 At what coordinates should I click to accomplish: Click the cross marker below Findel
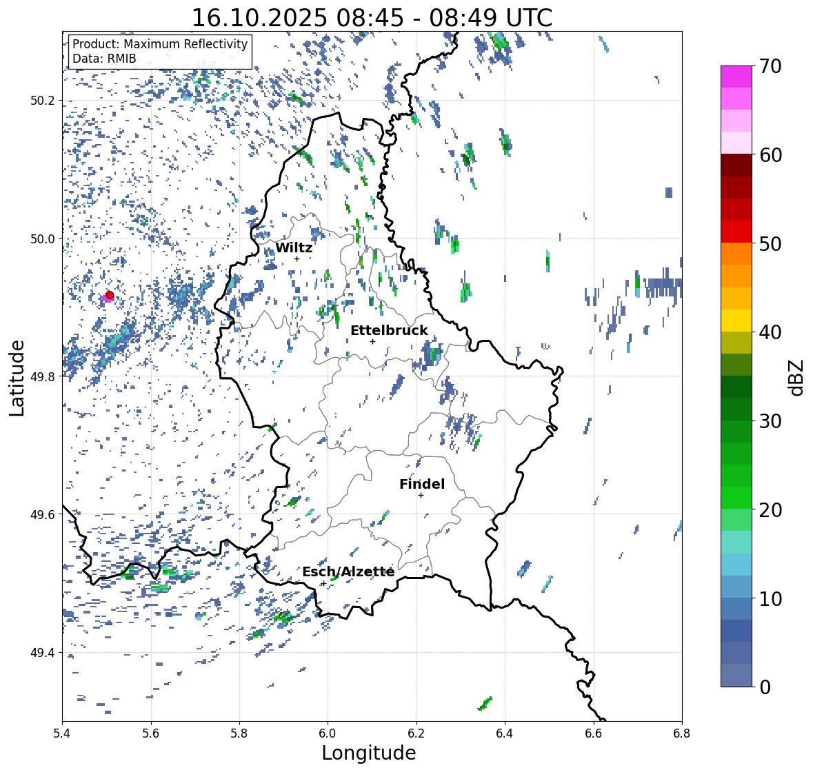pos(421,496)
